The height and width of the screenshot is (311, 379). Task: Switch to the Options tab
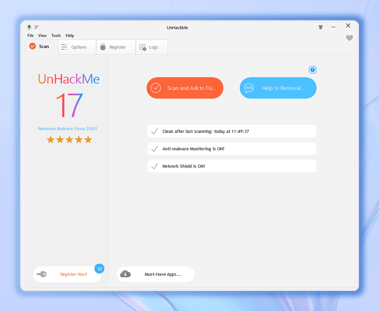(77, 47)
